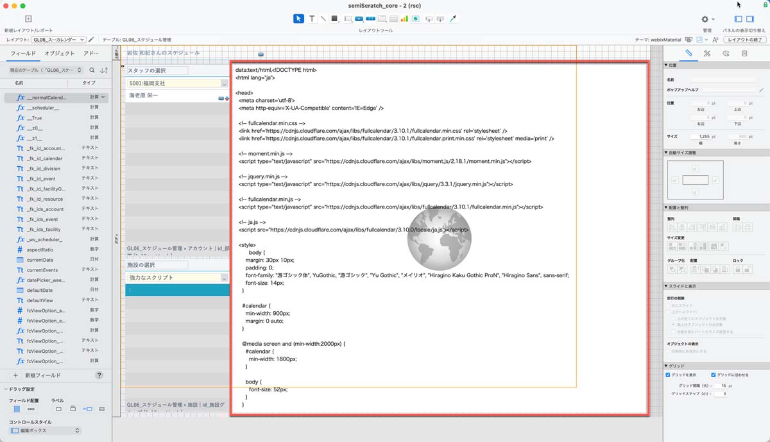The image size is (770, 442).
Task: Click the New Layout/Report plus icon
Action: pos(28,19)
